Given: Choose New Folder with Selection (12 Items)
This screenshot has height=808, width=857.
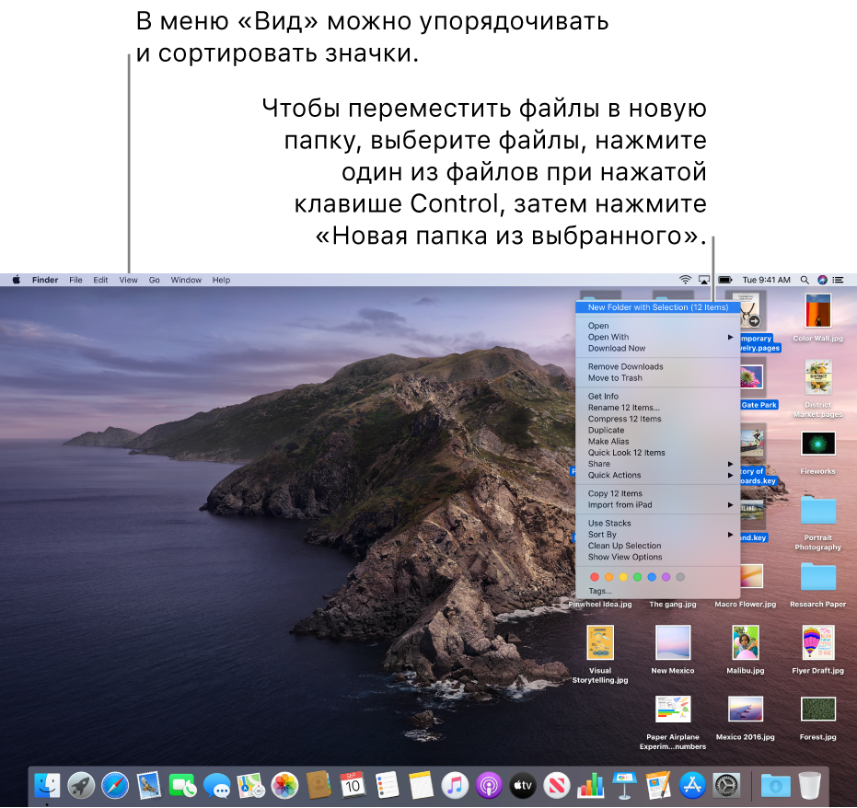Looking at the screenshot, I should point(657,307).
